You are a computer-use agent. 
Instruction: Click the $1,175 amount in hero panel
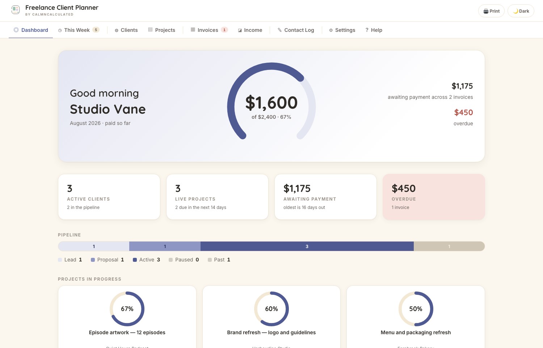[462, 86]
